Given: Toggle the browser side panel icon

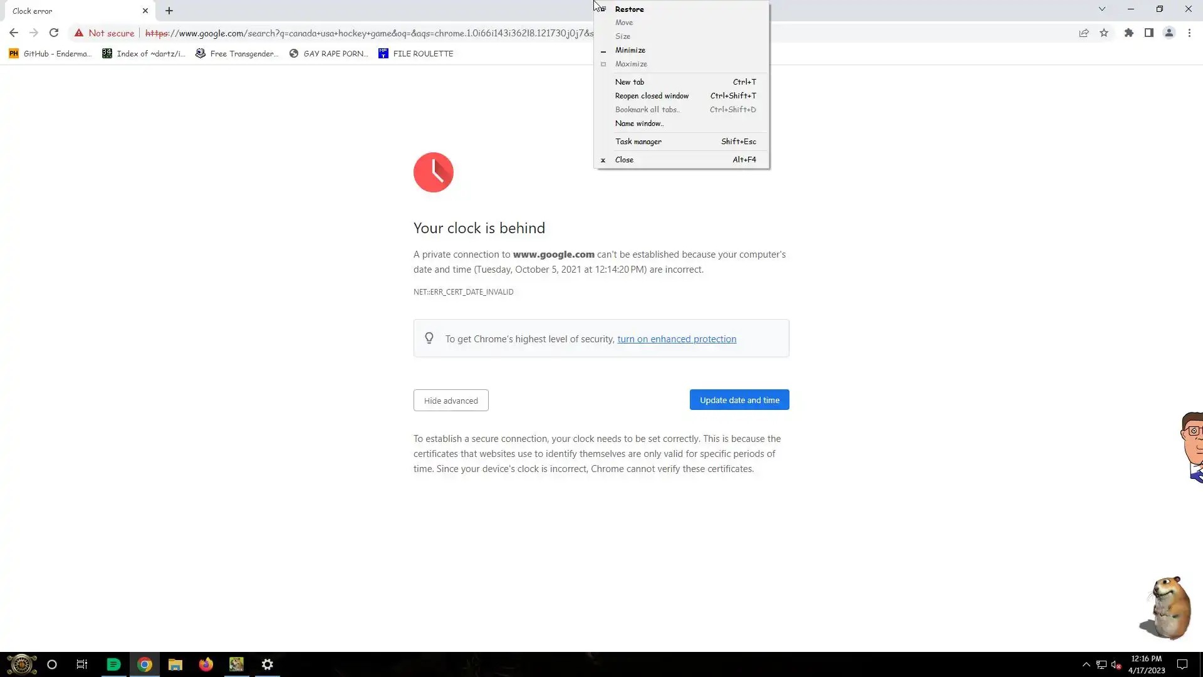Looking at the screenshot, I should coord(1148,33).
